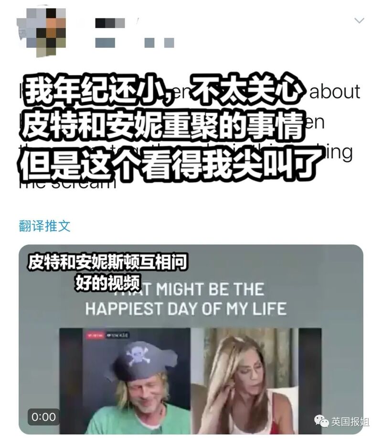This screenshot has width=382, height=439.
Task: Click the 0:00 video time badge
Action: (x=43, y=417)
